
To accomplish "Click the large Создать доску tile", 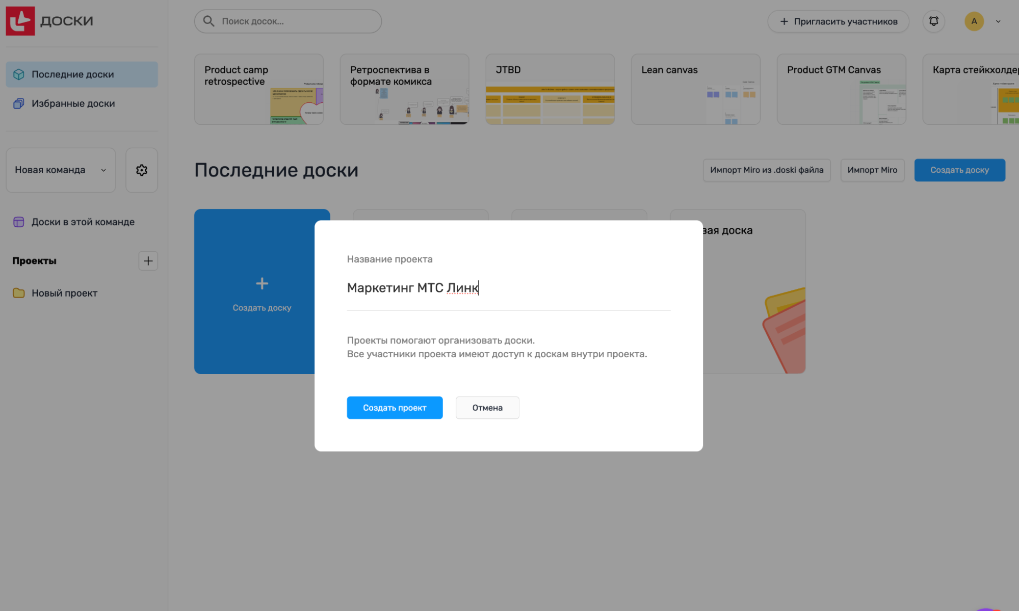I will point(255,291).
